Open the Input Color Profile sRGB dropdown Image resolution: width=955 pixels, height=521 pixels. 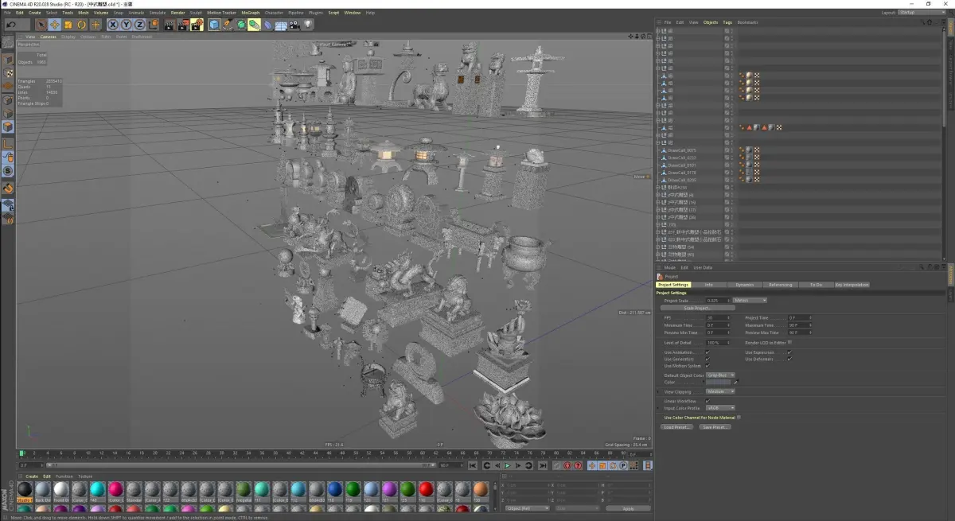(x=720, y=408)
